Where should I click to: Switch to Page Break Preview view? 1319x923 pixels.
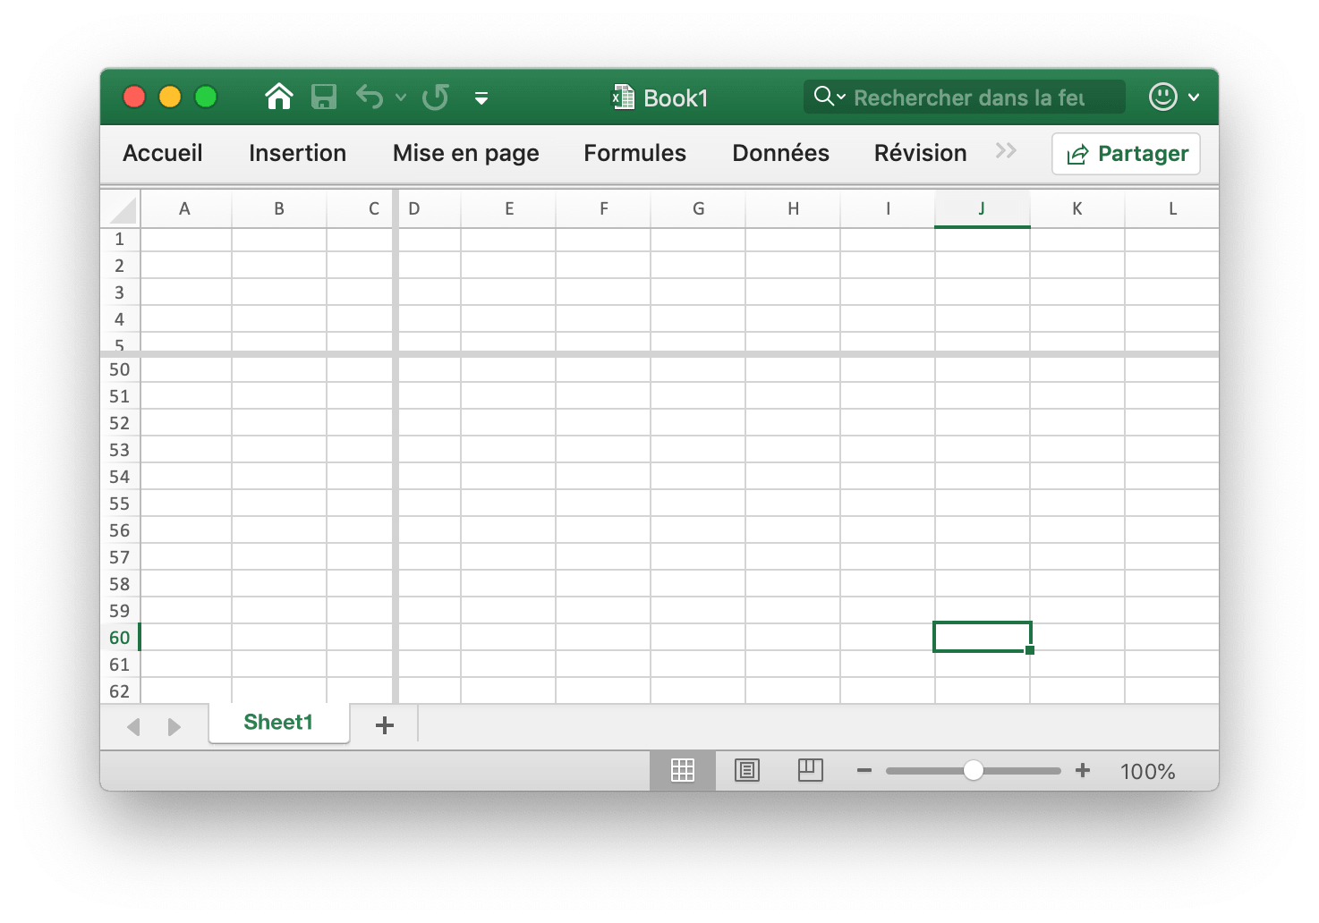(x=810, y=770)
